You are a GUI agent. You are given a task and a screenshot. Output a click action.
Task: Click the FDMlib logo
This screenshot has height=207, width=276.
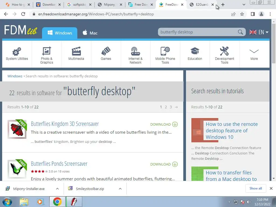coord(20,30)
